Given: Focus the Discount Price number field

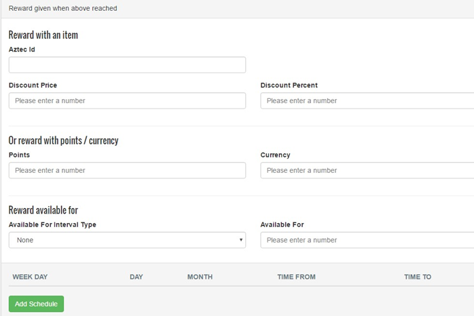Looking at the screenshot, I should click(x=127, y=100).
